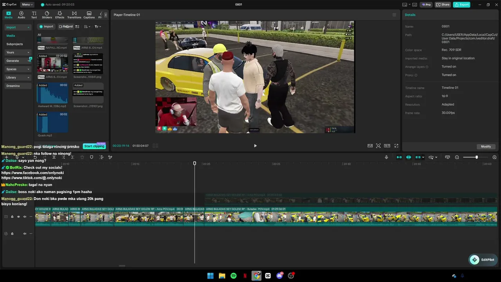The image size is (501, 282).
Task: Select Subprojects in the sidebar
Action: pos(15,44)
